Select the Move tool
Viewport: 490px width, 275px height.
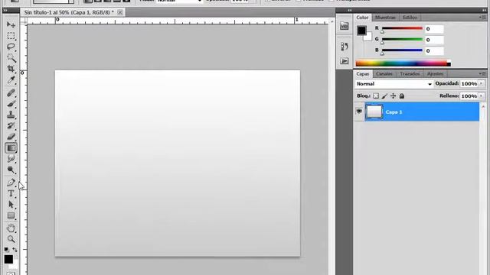click(x=11, y=24)
